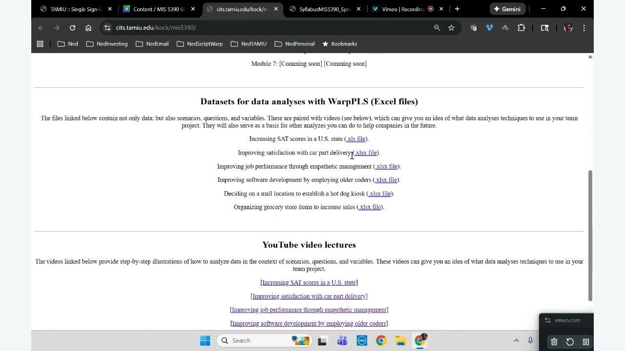Open the Extensions puzzle-piece menu
This screenshot has height=351, width=625.
(521, 28)
